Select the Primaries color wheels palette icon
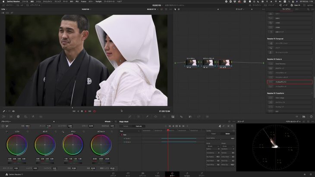This screenshot has width=315, height=177. (18, 117)
